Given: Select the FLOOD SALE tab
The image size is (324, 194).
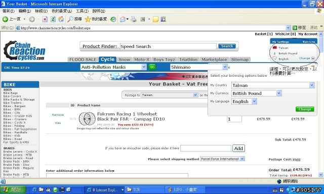Looking at the screenshot, I should (x=83, y=60).
